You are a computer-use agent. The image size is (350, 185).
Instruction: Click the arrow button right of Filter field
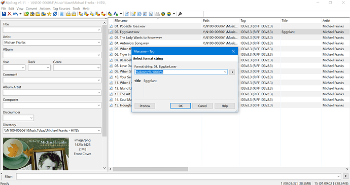pos(346,176)
